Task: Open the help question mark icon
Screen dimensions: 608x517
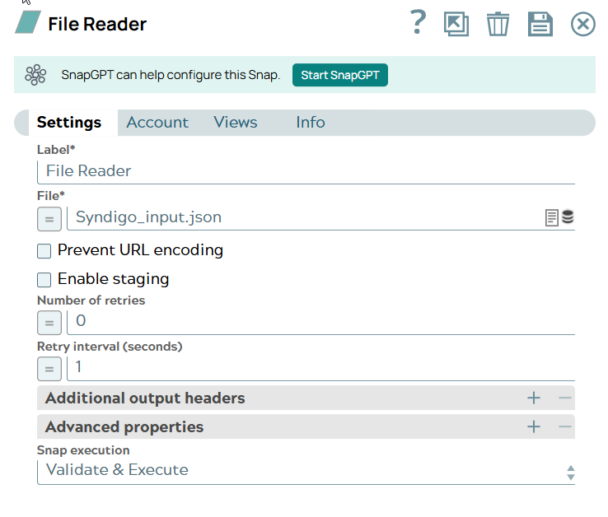Action: (419, 23)
